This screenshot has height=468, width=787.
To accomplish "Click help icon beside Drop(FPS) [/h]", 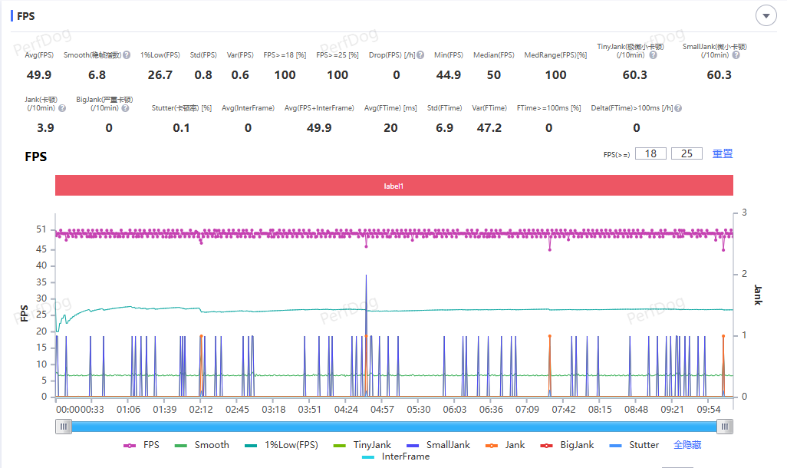I will [x=420, y=54].
